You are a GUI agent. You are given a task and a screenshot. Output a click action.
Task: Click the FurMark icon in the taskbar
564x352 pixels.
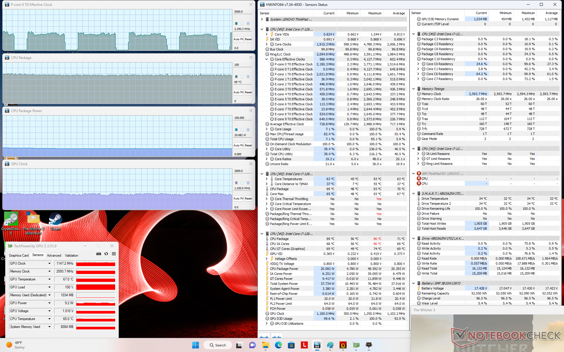point(343,345)
